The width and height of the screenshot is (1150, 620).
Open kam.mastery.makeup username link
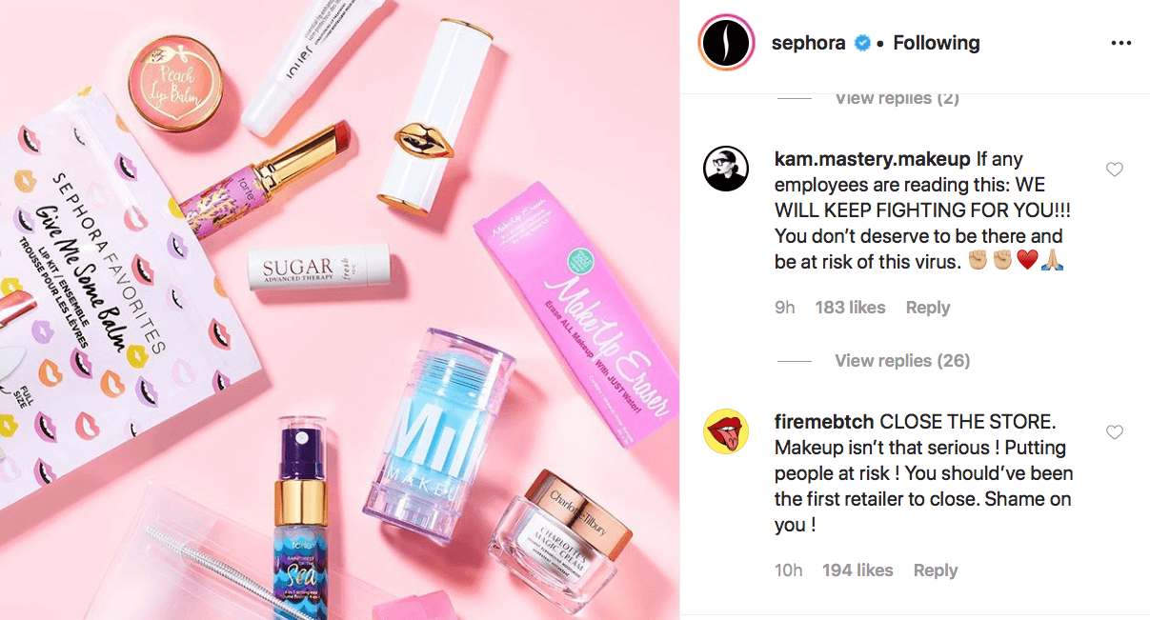pos(872,159)
